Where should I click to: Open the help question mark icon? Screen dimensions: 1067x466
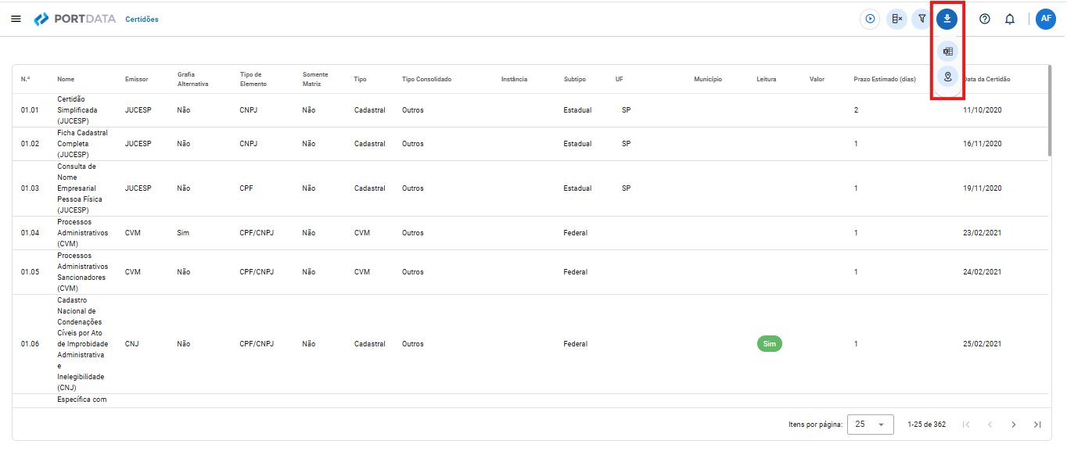click(x=985, y=19)
